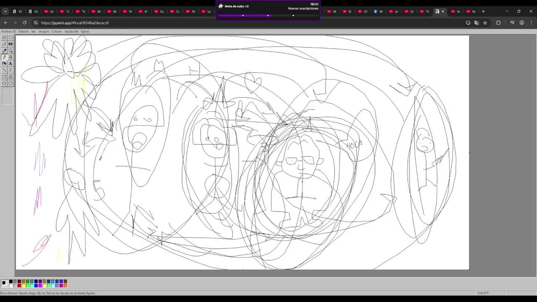Open the Imagen menu
The height and width of the screenshot is (302, 537).
44,31
